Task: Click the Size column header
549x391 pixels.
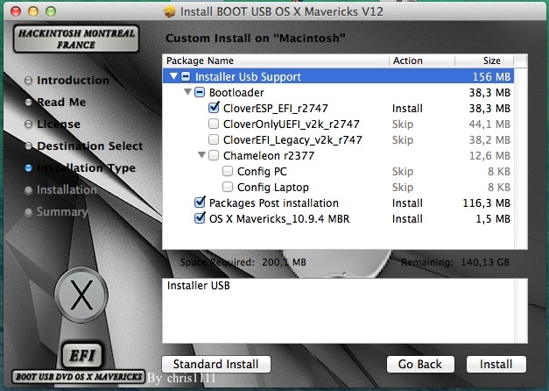Action: [484, 60]
